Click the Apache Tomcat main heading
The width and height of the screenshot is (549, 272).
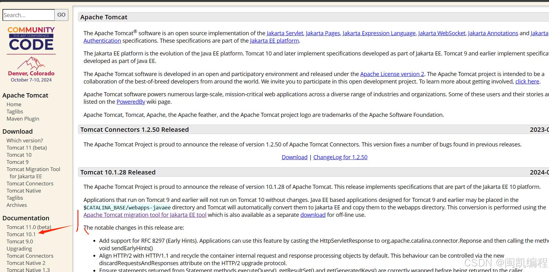[x=104, y=17]
